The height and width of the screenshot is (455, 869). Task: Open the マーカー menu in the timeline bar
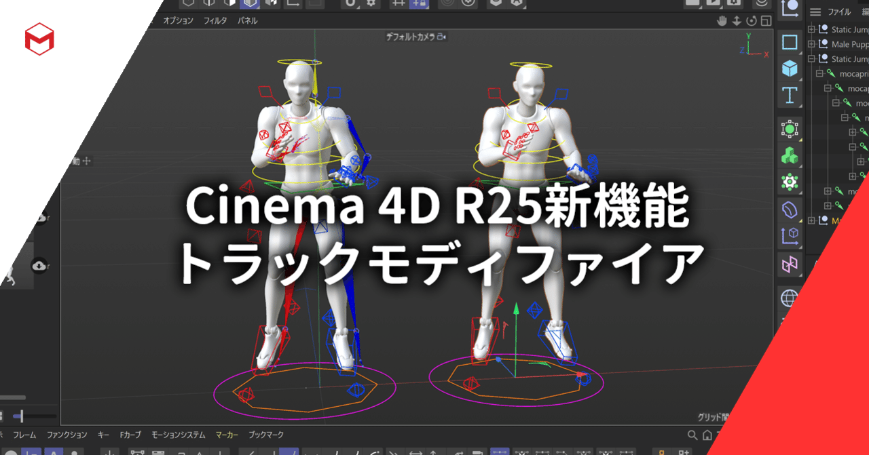coord(226,435)
